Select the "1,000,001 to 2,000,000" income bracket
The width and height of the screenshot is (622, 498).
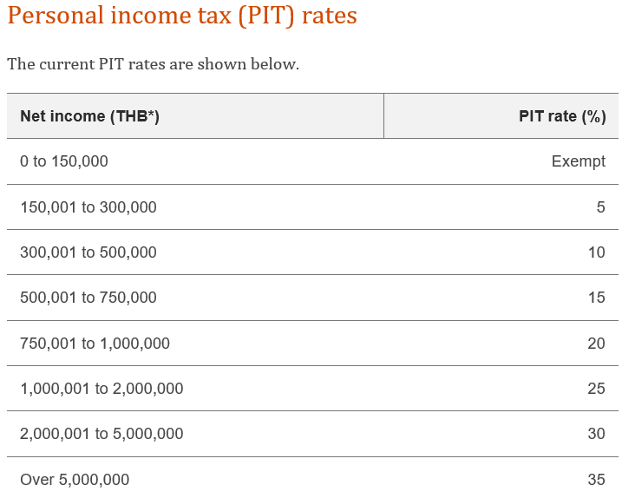[101, 389]
